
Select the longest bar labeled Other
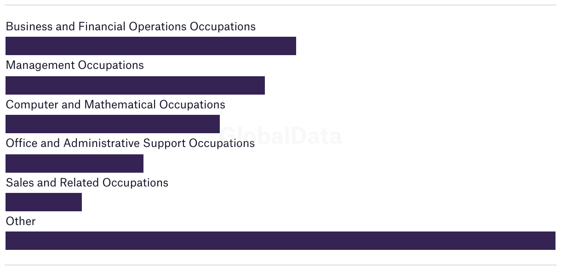coord(280,241)
